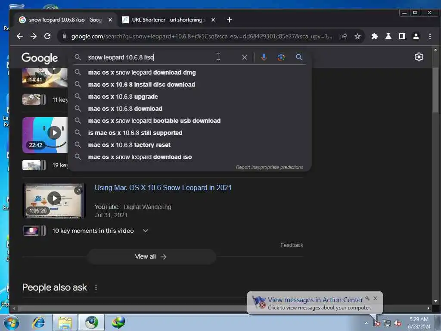Click the Google logo

click(x=40, y=58)
